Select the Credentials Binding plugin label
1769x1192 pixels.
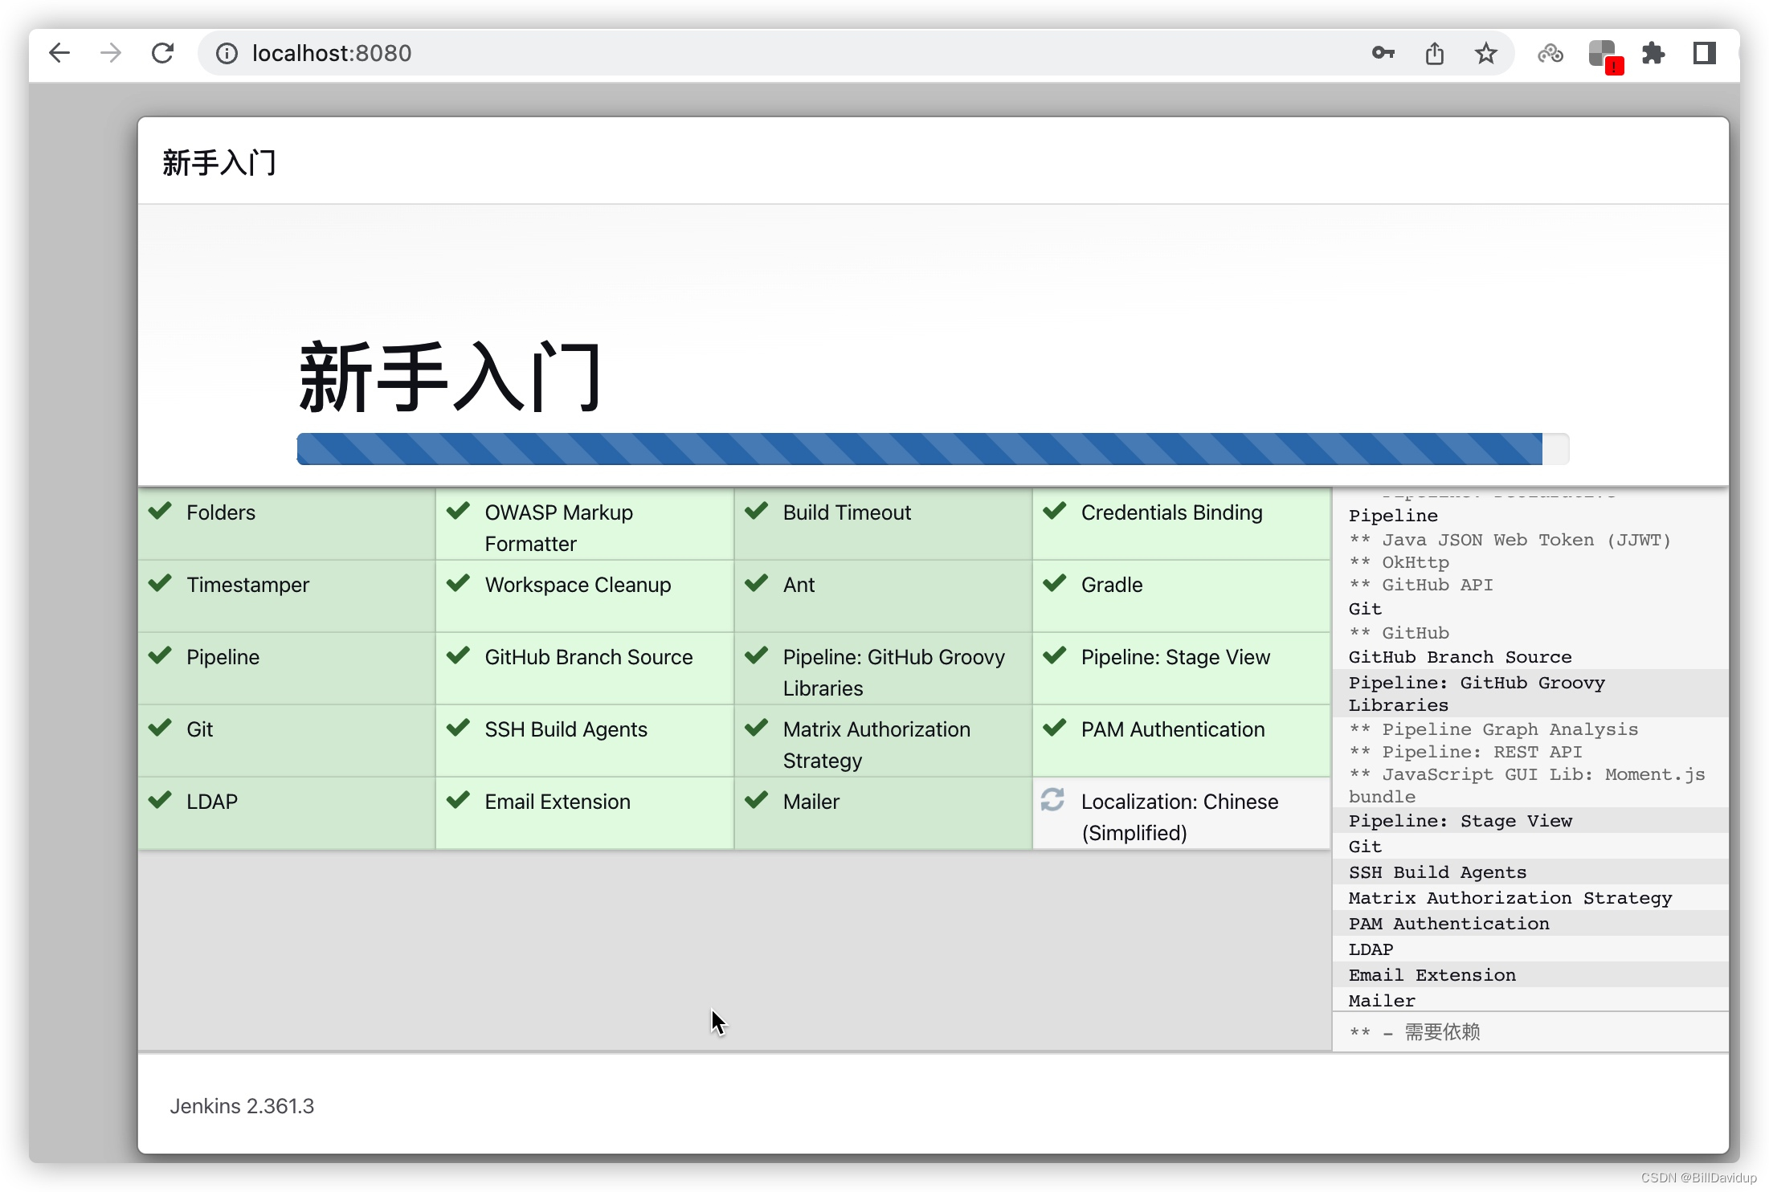[1171, 512]
